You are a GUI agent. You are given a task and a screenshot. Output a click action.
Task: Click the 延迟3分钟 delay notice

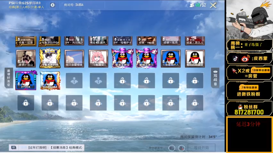248,124
